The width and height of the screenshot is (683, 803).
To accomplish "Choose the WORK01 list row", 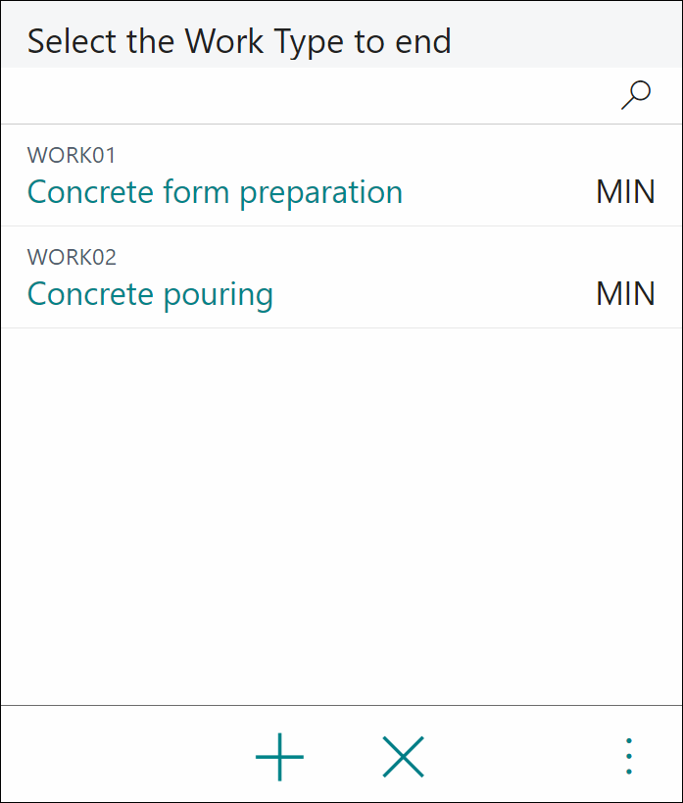I will (x=341, y=176).
